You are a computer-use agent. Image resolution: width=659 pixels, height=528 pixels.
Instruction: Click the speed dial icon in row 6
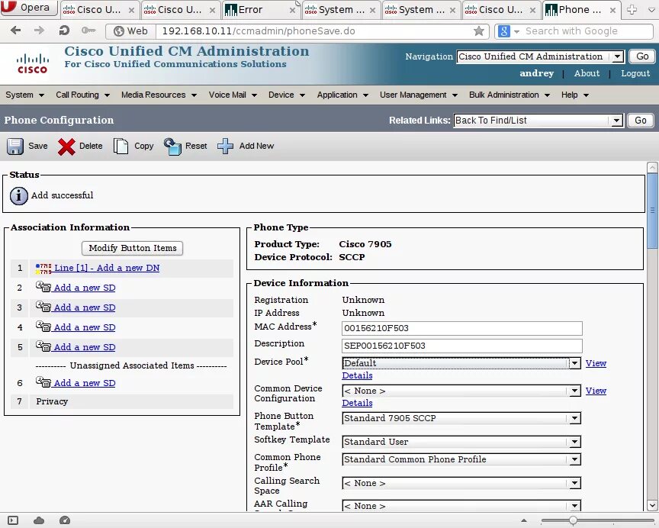coord(43,382)
